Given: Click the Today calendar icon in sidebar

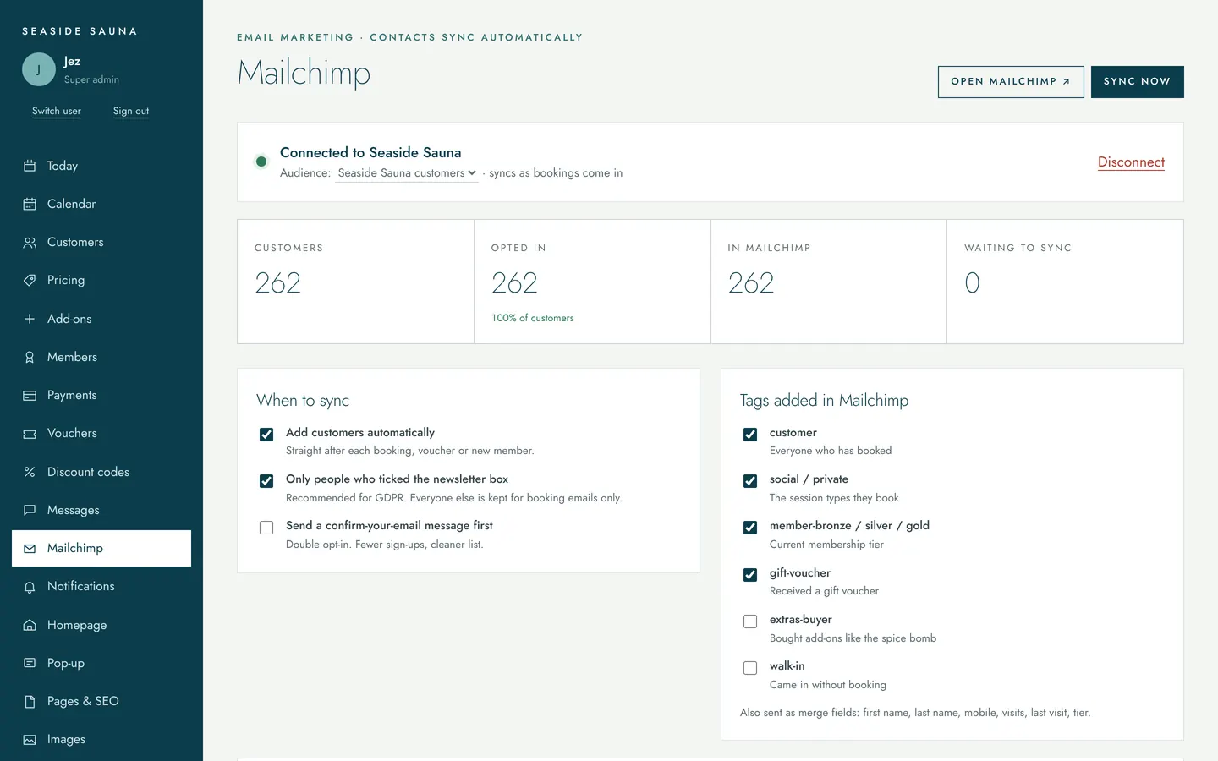Looking at the screenshot, I should click(30, 166).
